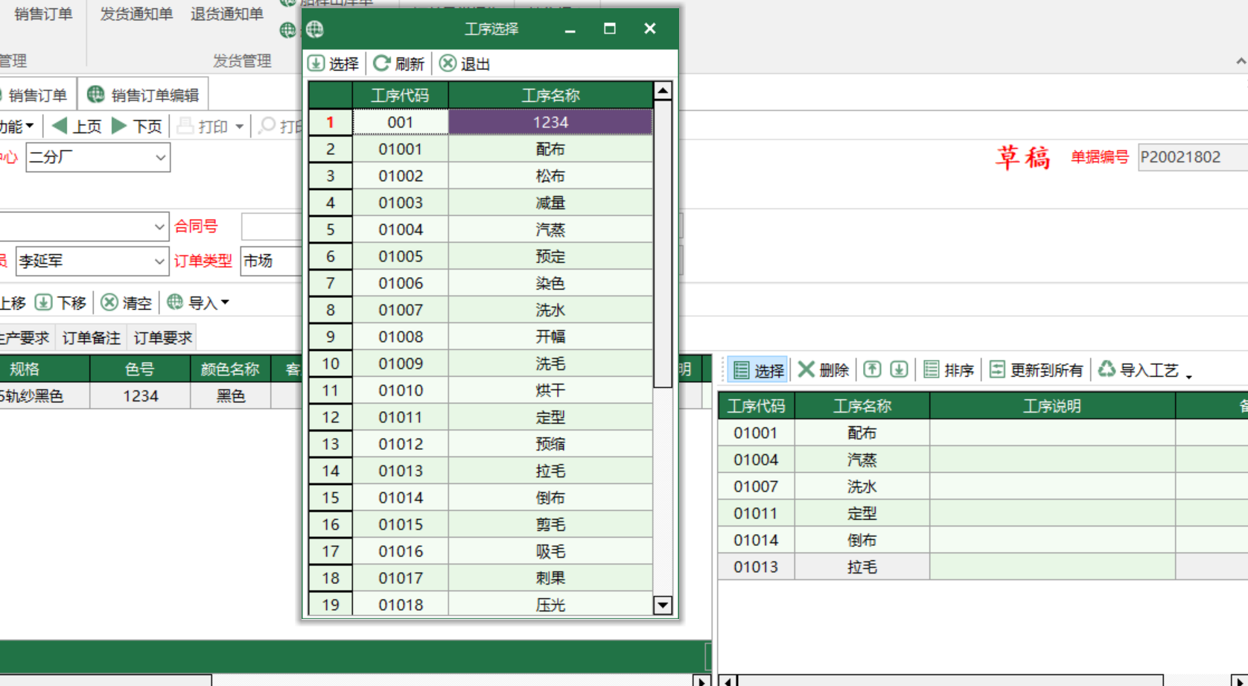Collapse the ribbon with the chevron
The height and width of the screenshot is (686, 1248).
click(x=1241, y=61)
